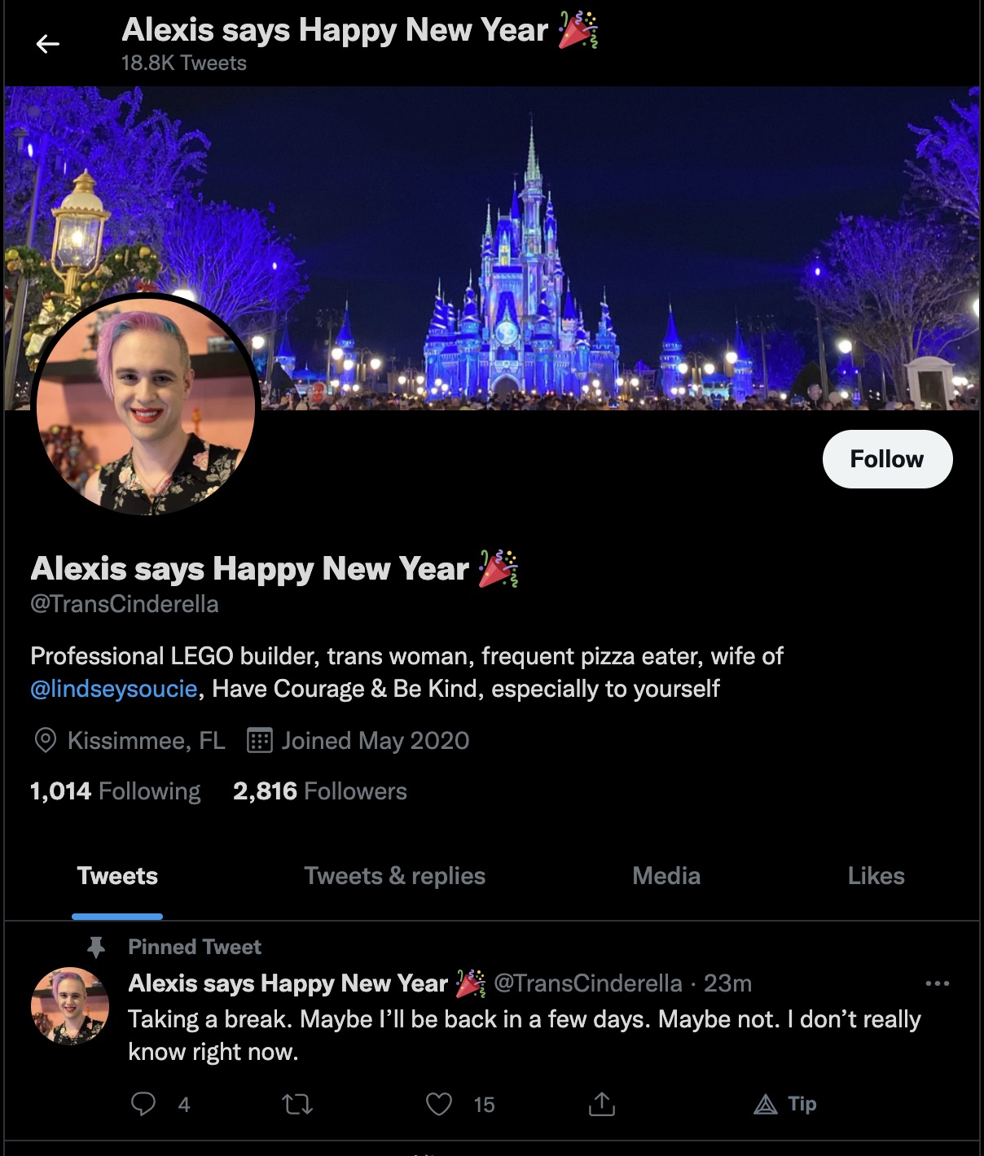Follow the TransCinderella account
This screenshot has height=1156, width=984.
pyautogui.click(x=887, y=459)
